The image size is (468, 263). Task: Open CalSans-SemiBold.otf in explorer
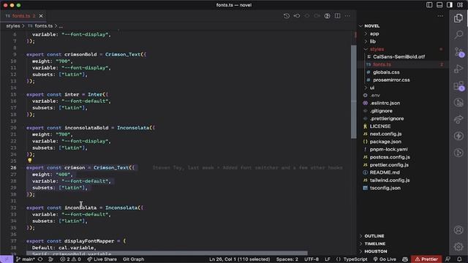click(399, 57)
